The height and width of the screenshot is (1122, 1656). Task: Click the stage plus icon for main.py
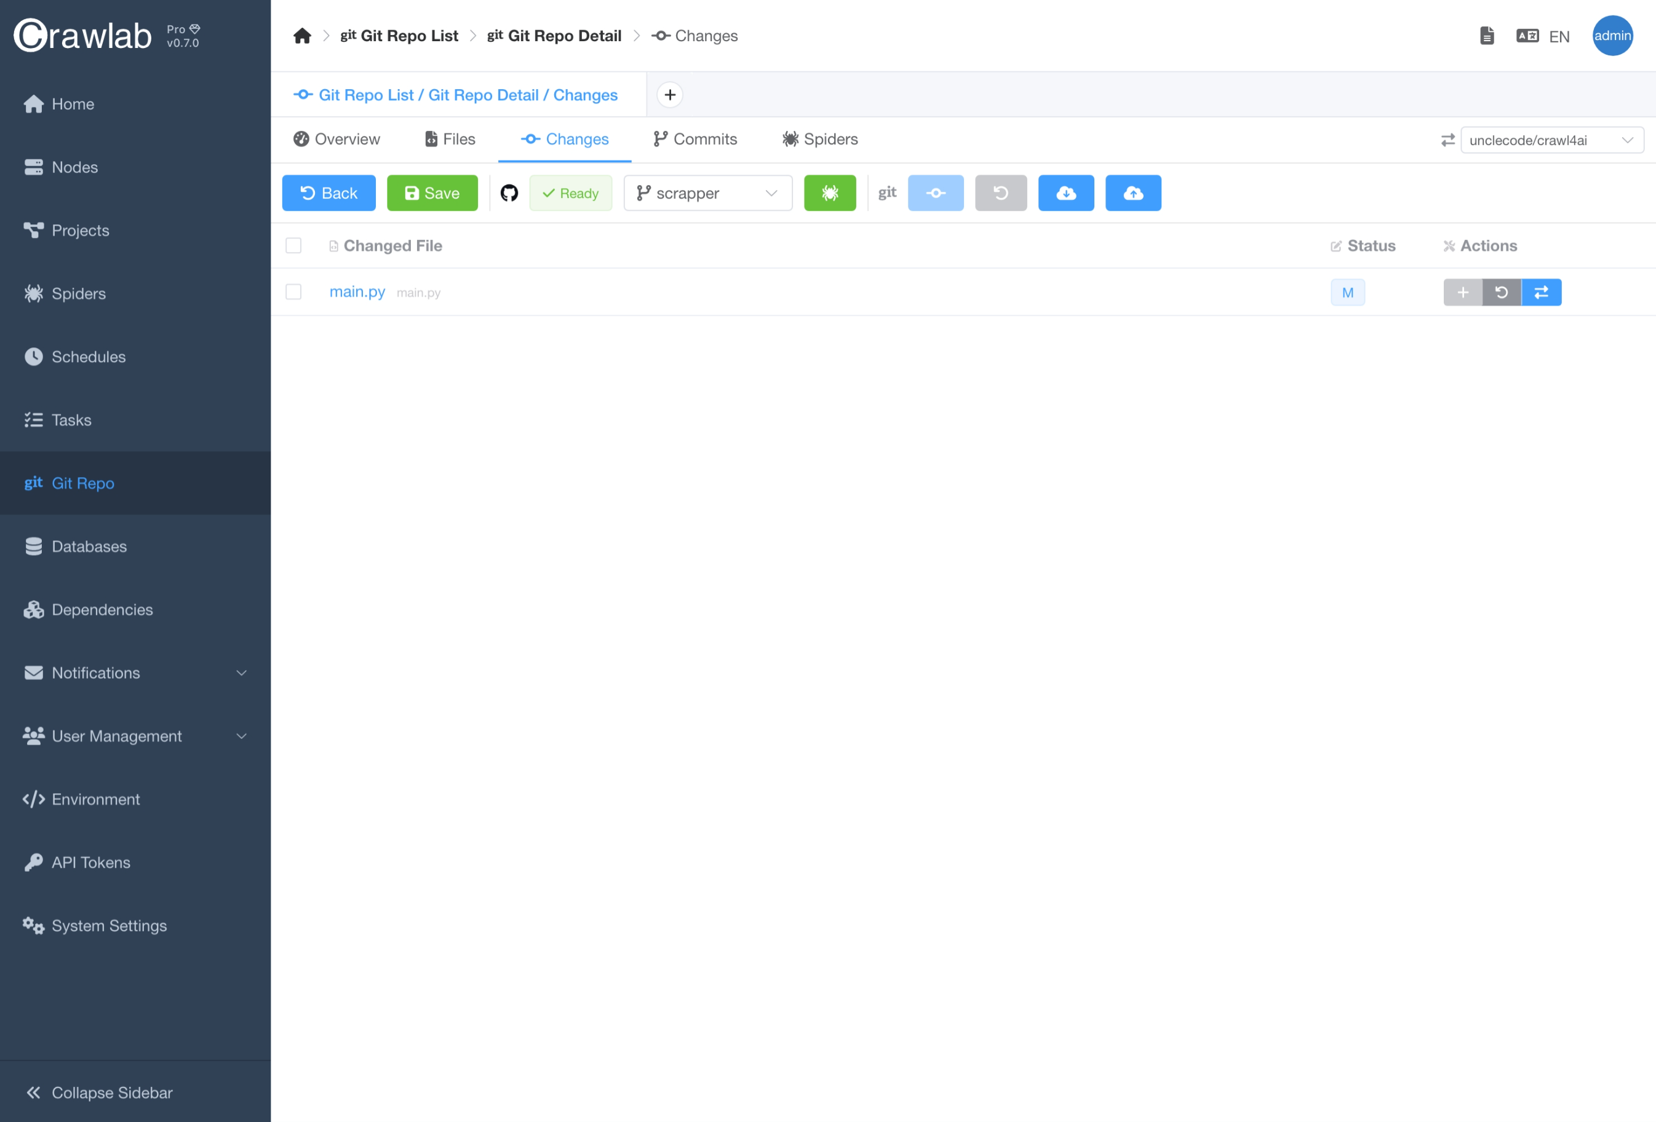[1462, 292]
